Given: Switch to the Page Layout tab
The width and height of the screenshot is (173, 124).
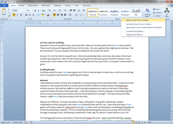Looking at the screenshot, I should point(33,5).
